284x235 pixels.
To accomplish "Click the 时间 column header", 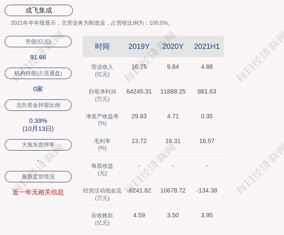I will [x=102, y=46].
